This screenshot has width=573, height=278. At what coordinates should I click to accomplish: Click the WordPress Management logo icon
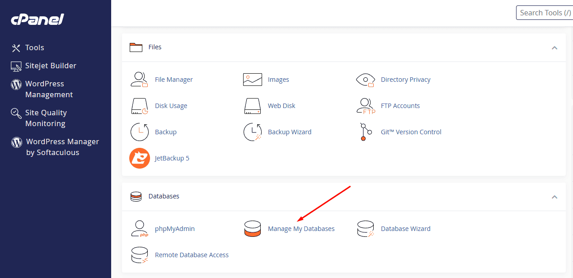[x=16, y=84]
